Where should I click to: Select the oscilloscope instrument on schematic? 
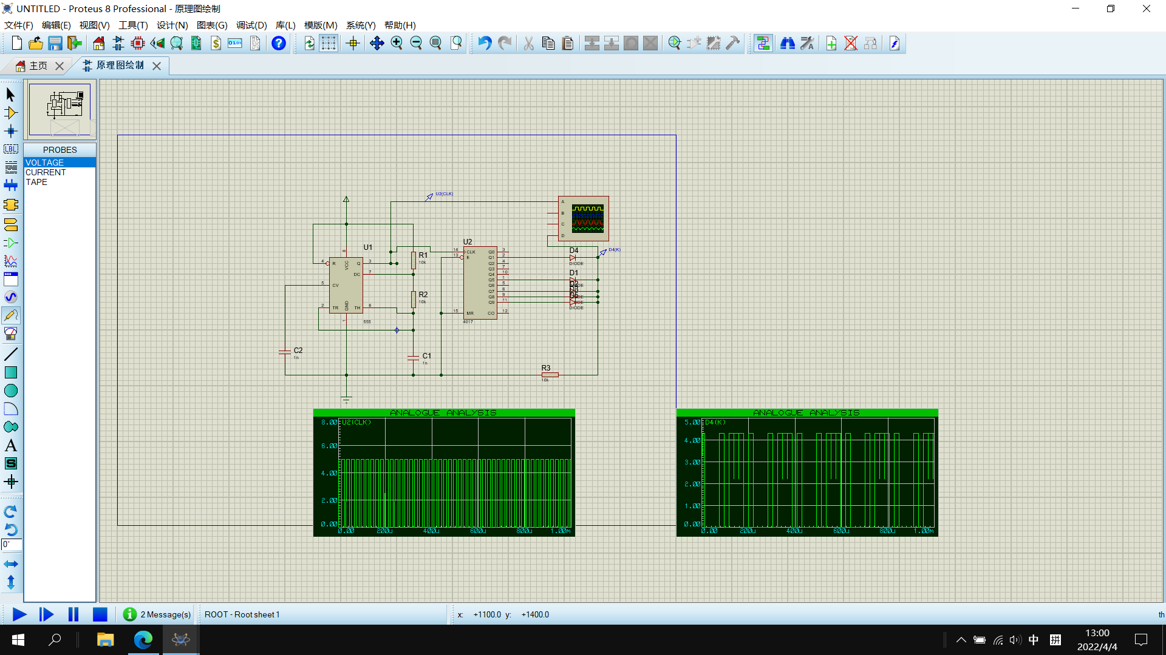pyautogui.click(x=584, y=219)
